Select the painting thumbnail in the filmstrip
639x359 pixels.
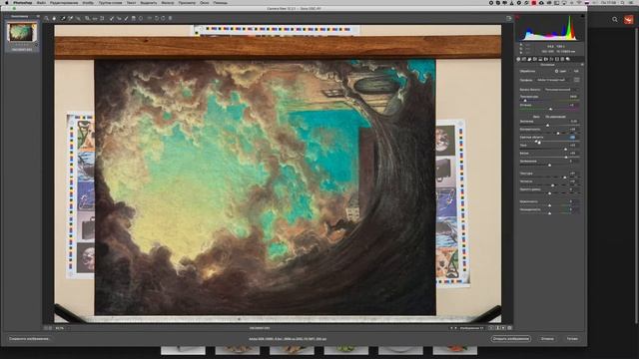coord(22,33)
